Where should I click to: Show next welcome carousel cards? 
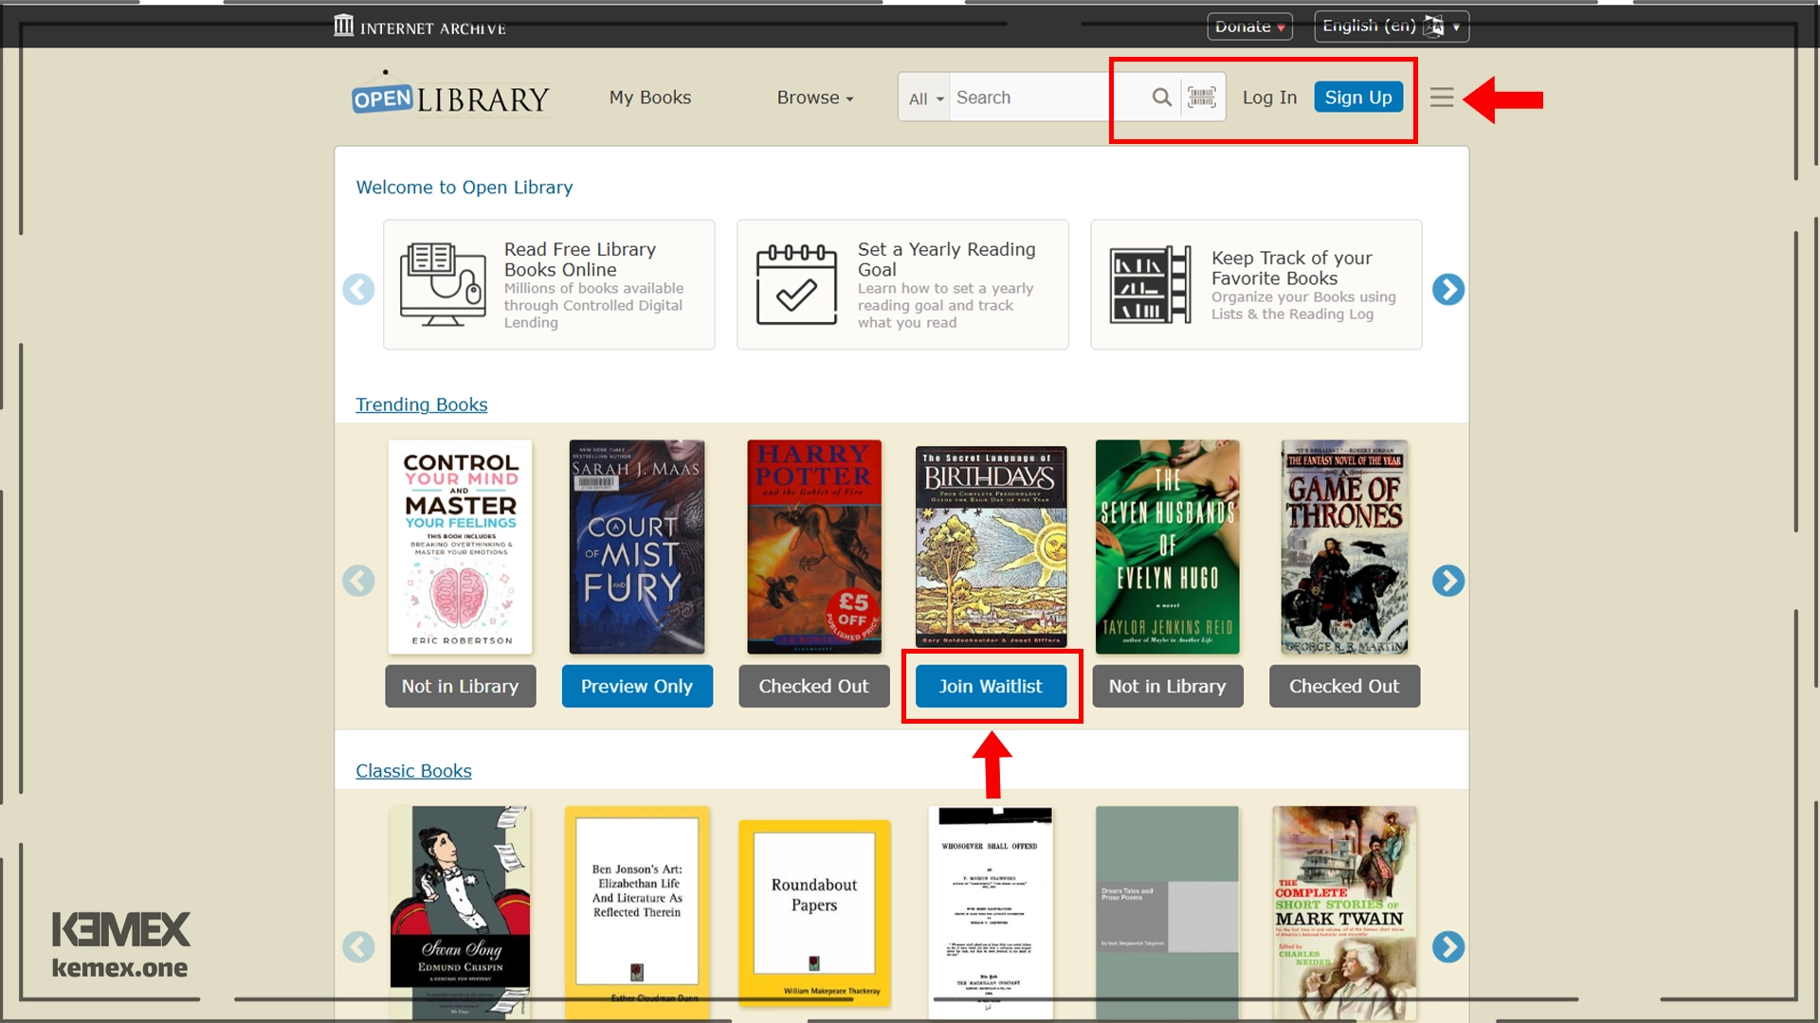pos(1447,289)
